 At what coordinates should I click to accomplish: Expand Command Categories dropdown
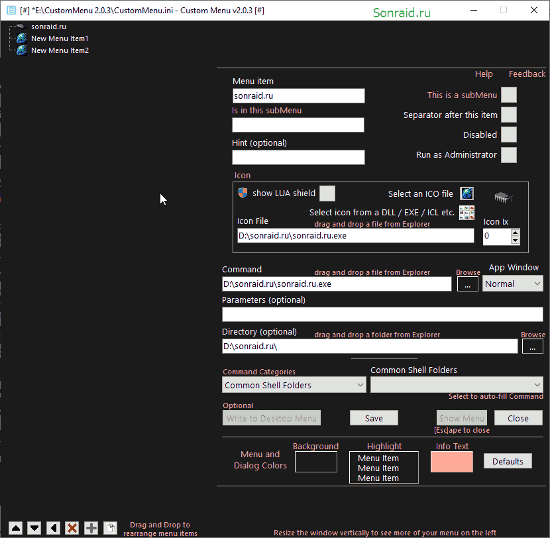pos(294,385)
